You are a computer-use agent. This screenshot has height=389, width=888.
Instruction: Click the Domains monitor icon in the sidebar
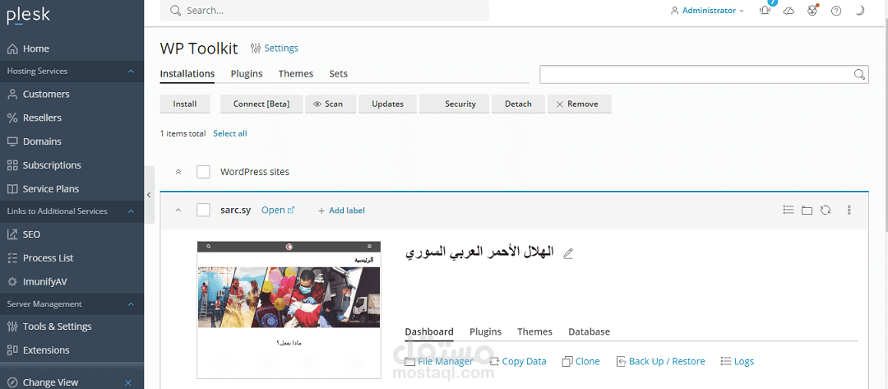12,141
